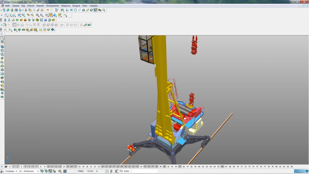Open the calculator icon in the status bar

[x=111, y=171]
